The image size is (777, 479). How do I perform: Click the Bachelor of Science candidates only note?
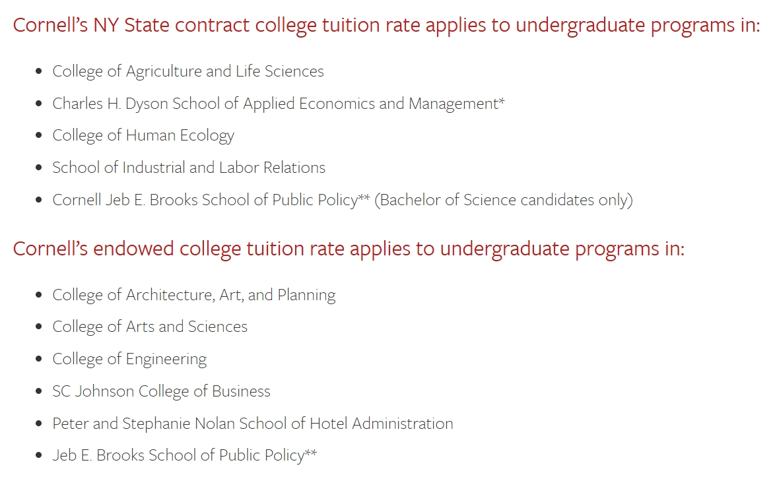(x=504, y=200)
